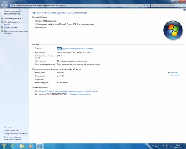Open Windows Media Player taskbar icon

[31, 146]
